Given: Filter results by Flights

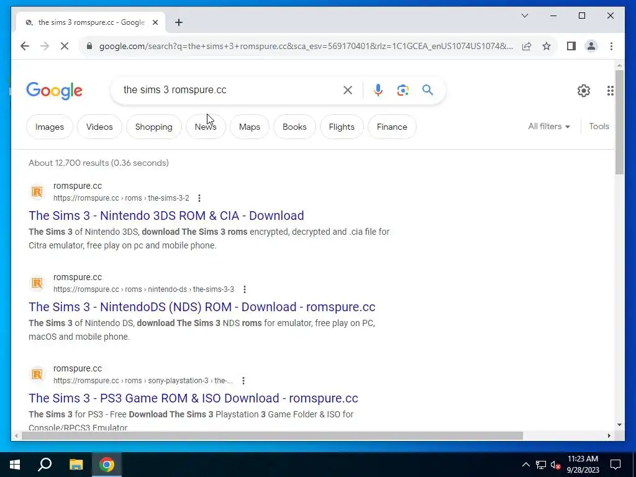Looking at the screenshot, I should click(342, 127).
